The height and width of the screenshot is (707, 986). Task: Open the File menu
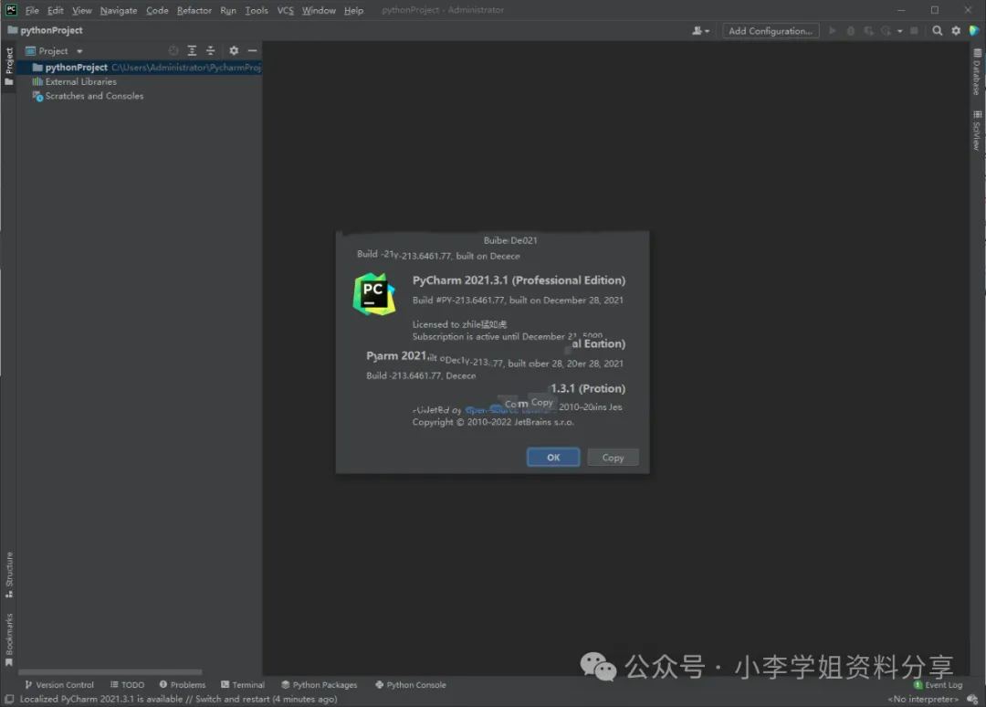pyautogui.click(x=32, y=10)
